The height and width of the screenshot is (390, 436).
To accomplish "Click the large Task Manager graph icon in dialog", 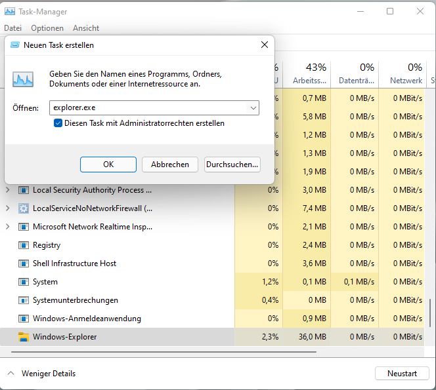I will 23,79.
